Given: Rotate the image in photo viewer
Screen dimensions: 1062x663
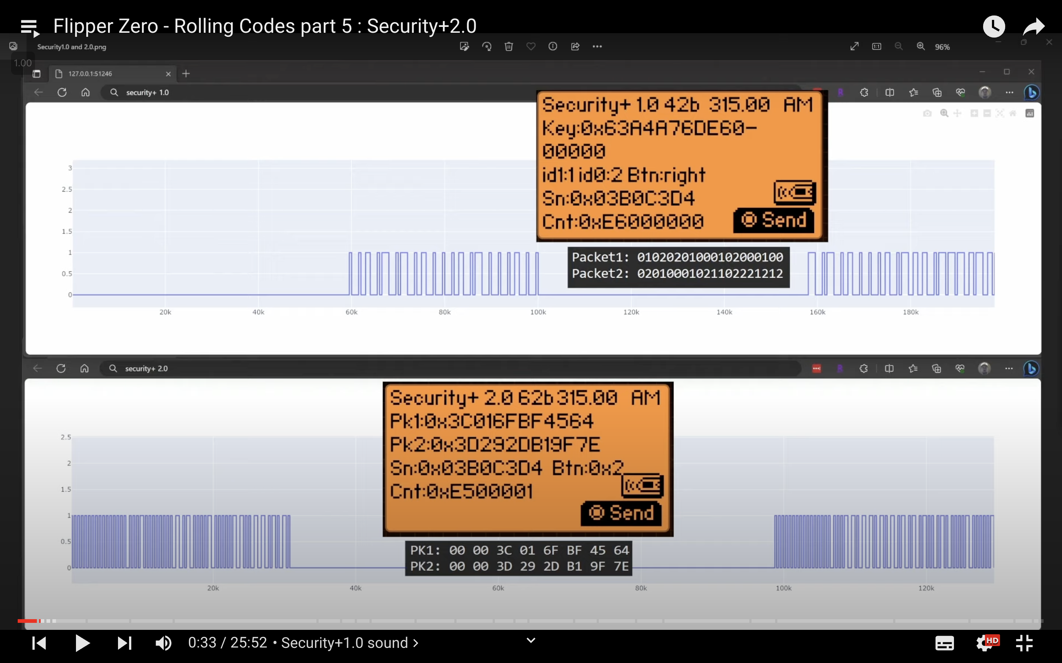Looking at the screenshot, I should [486, 46].
